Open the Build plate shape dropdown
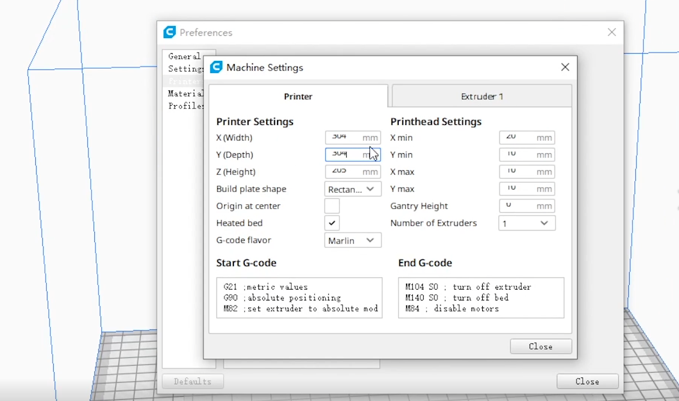Viewport: 679px width, 401px height. click(x=353, y=189)
